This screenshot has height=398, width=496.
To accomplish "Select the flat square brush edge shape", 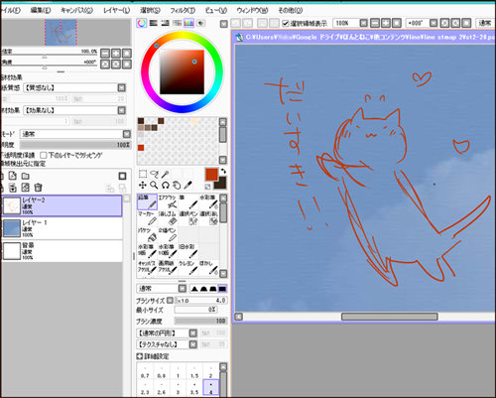I will coord(222,289).
